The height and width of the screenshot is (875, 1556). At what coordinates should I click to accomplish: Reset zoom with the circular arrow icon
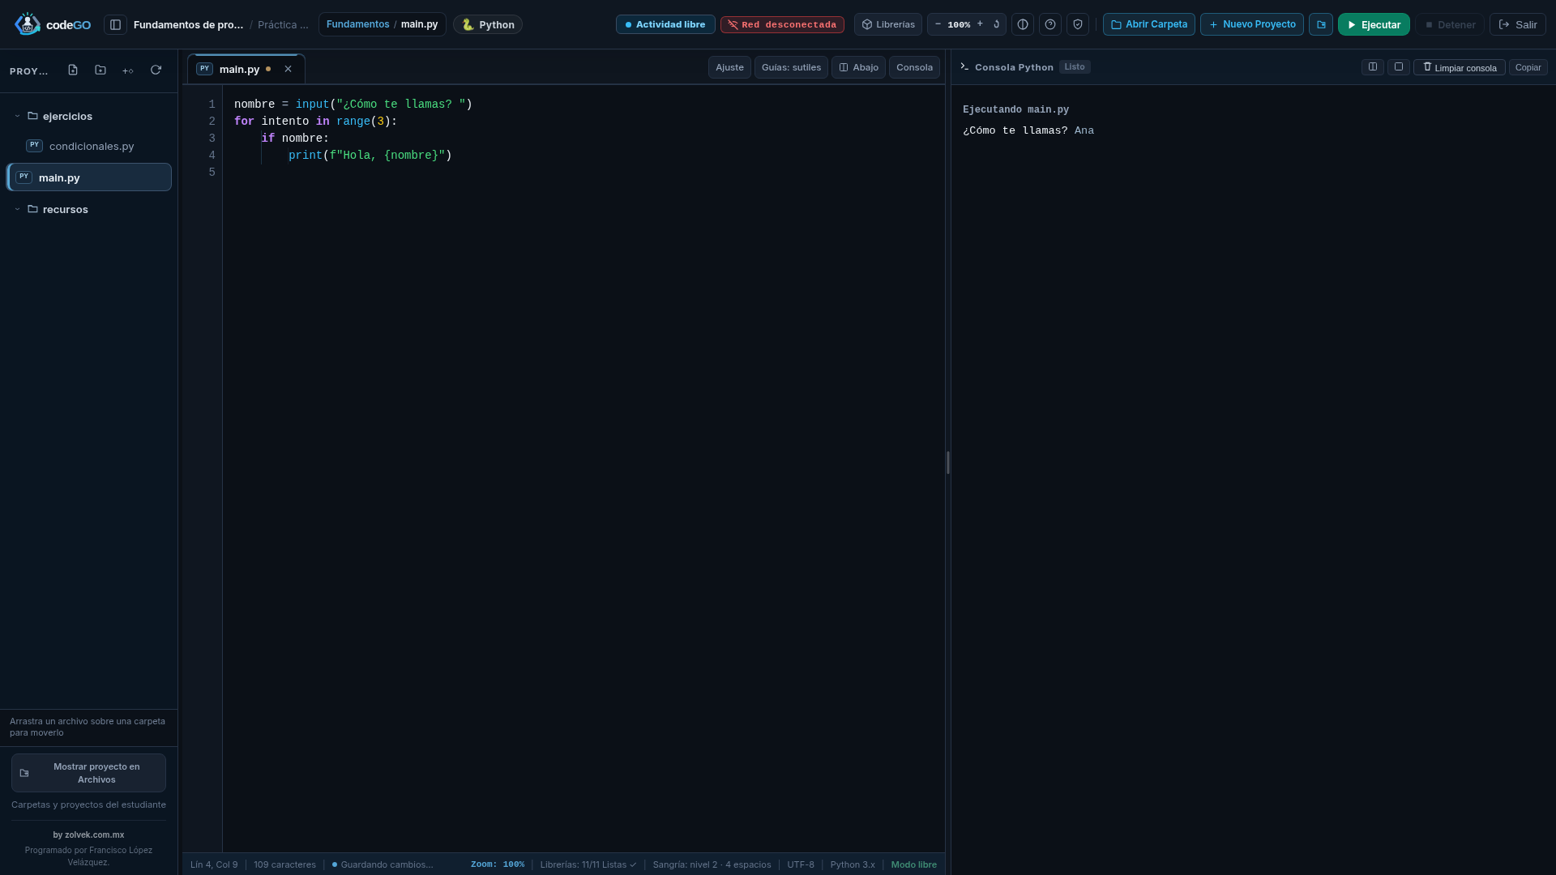[x=996, y=24]
